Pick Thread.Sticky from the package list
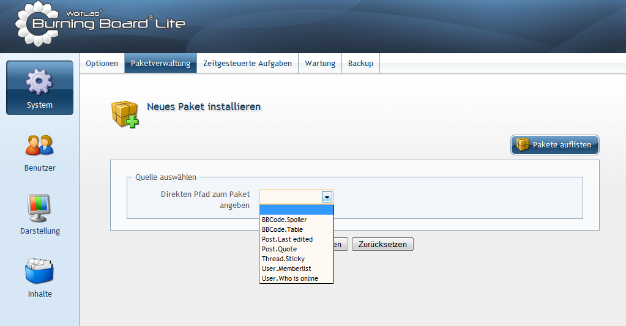 [283, 259]
